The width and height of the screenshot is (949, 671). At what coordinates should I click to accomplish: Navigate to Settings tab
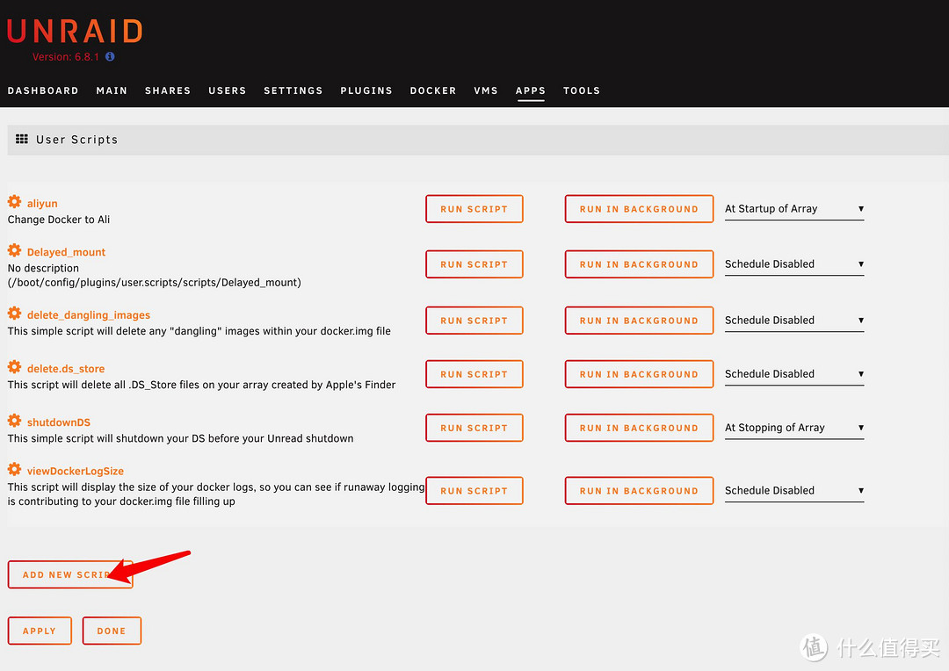[x=293, y=90]
